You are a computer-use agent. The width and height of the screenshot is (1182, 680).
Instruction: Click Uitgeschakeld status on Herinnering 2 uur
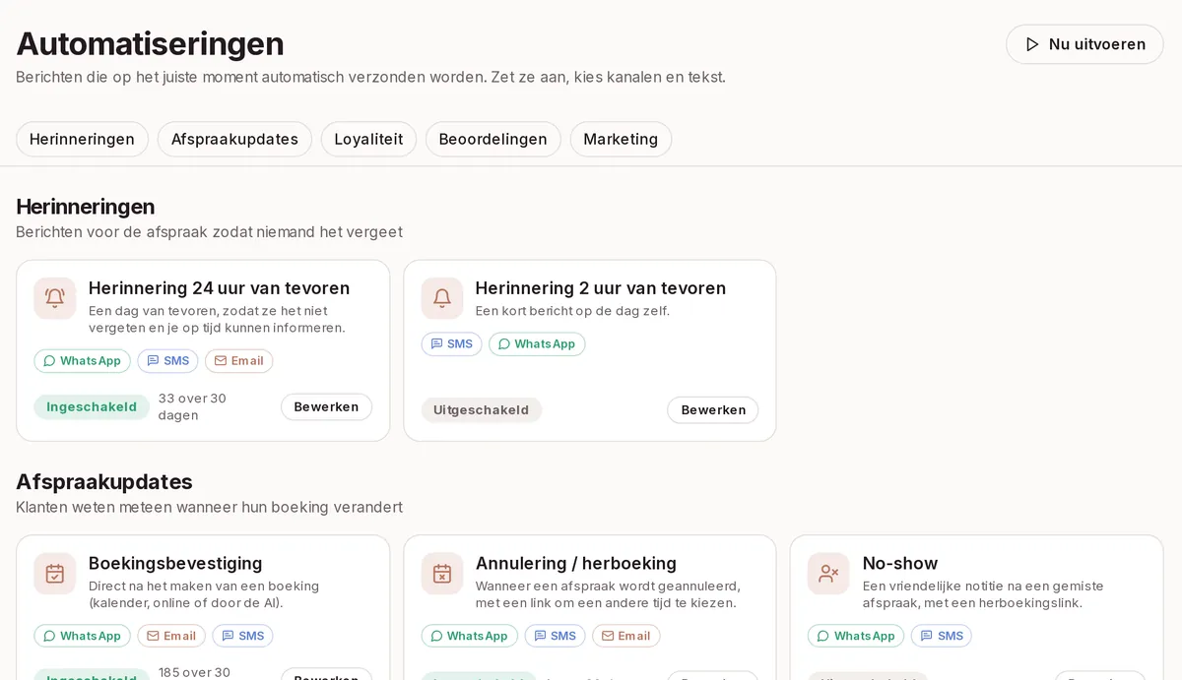481,410
